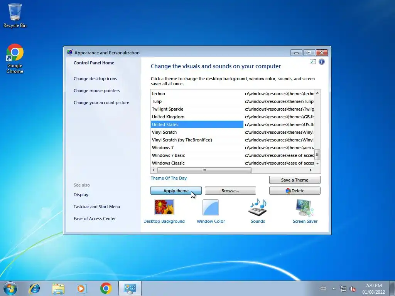Click the Apply theme button
Image resolution: width=395 pixels, height=296 pixels.
[x=176, y=190]
